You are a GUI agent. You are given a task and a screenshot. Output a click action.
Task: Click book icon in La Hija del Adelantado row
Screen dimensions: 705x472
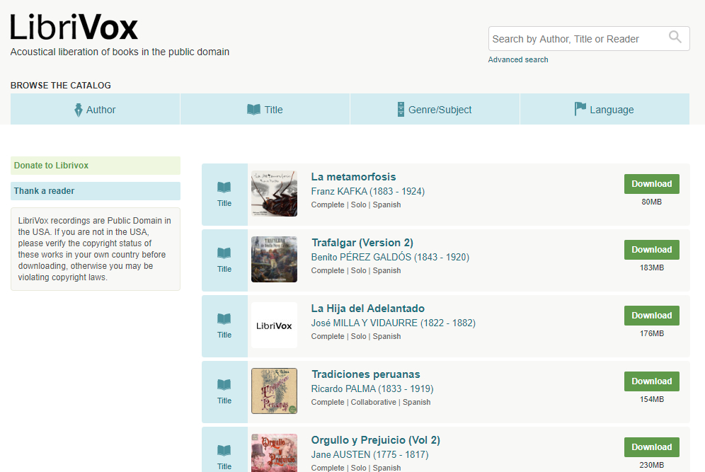tap(224, 318)
